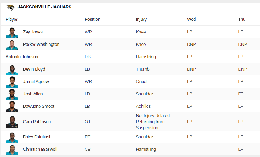Click Dawuane Smoot's player photo
The image size is (260, 157).
(12, 107)
